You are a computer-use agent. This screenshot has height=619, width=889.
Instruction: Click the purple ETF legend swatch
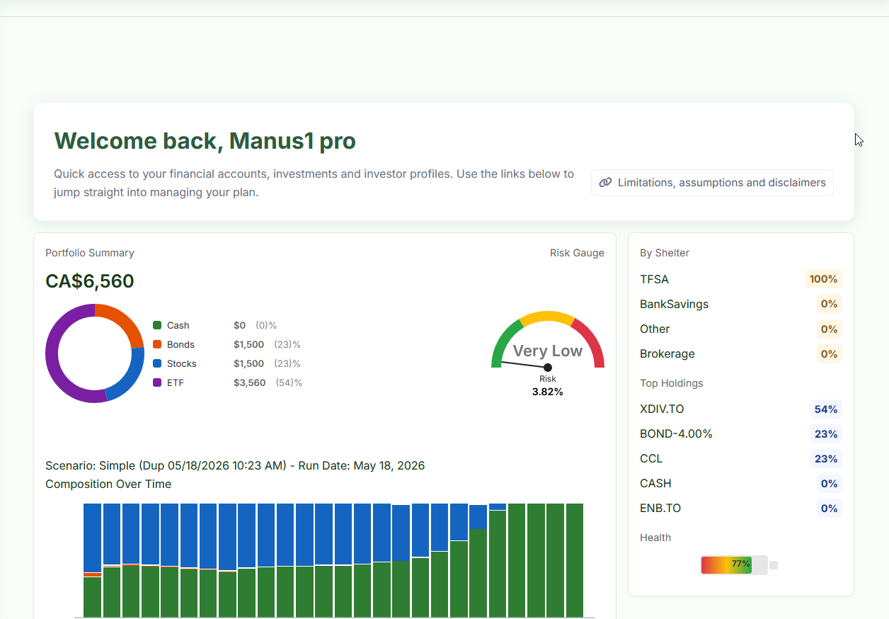(x=157, y=383)
